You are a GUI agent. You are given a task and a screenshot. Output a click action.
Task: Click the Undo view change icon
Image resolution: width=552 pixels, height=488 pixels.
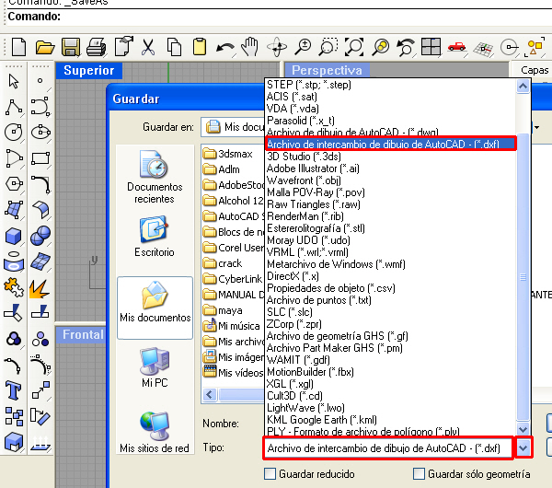[405, 47]
